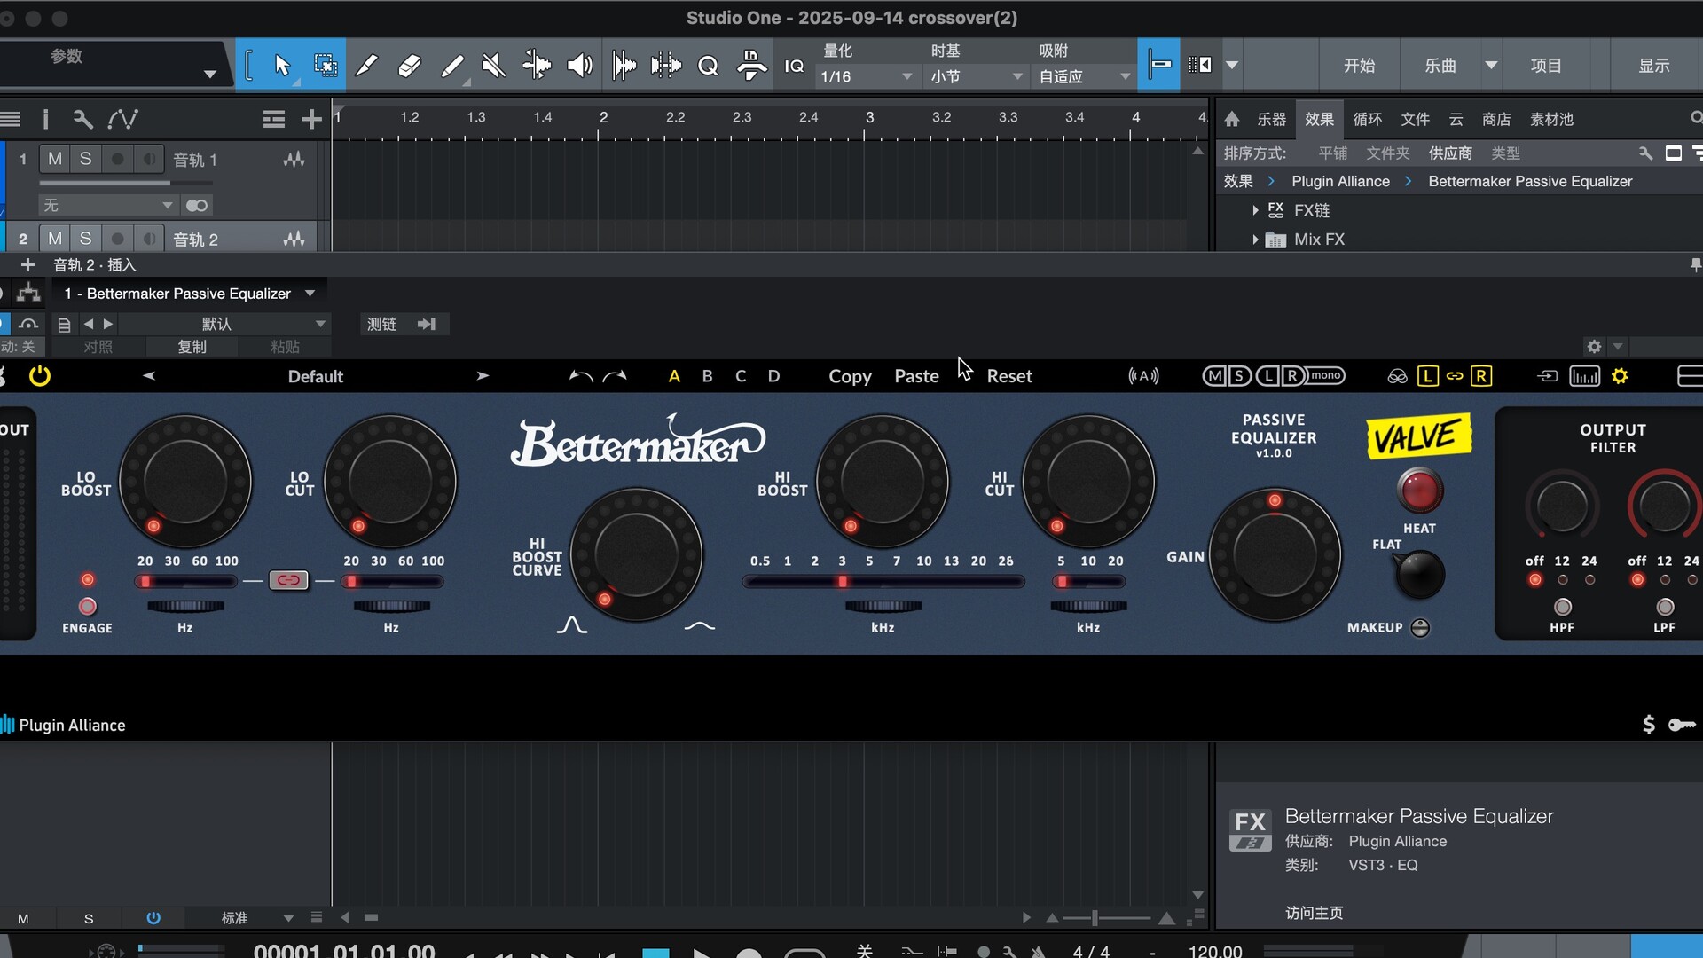This screenshot has height=958, width=1703.
Task: Click the plugin meter display icon
Action: coord(1584,376)
